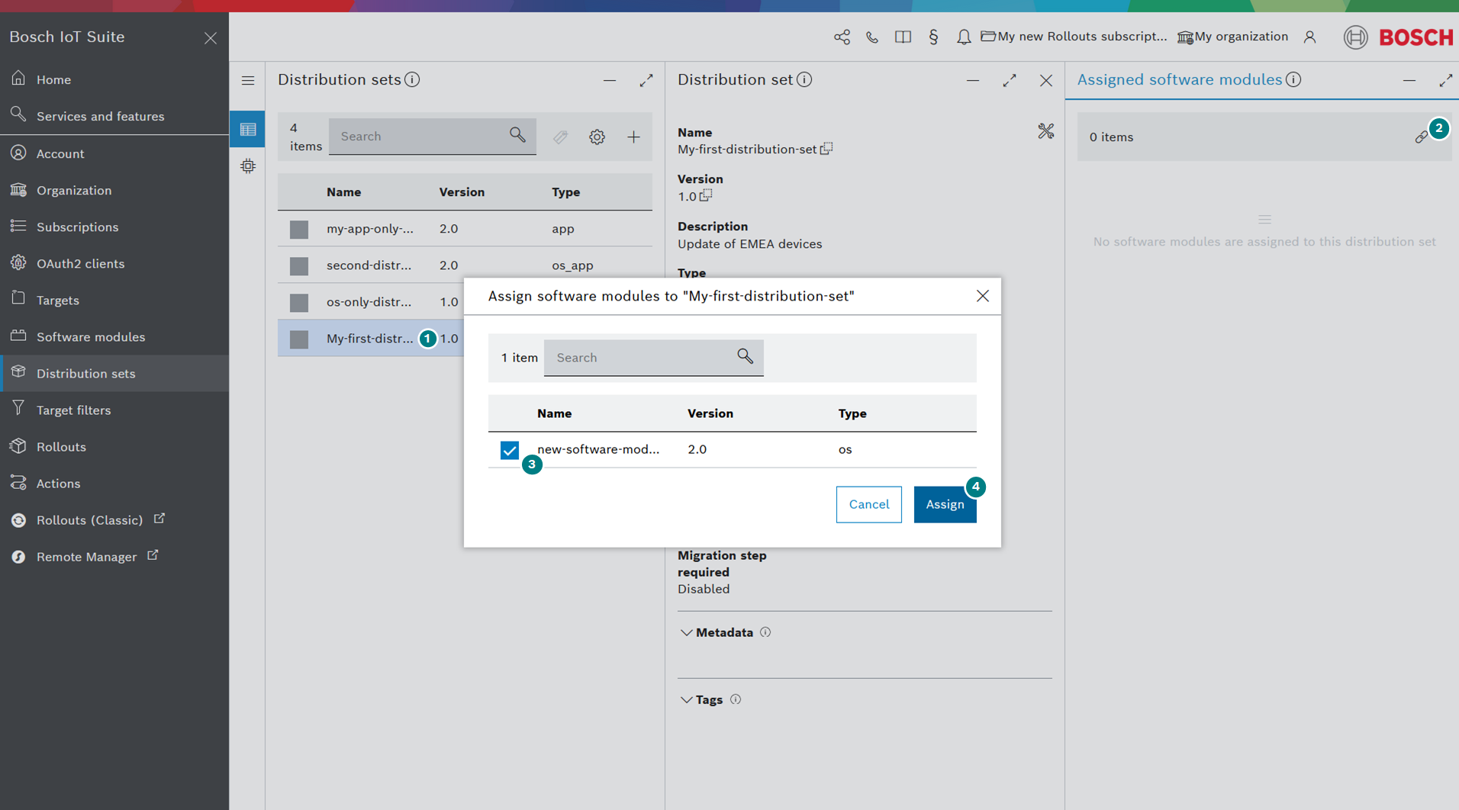Click the edit tools icon in Distribution set panel
1459x810 pixels.
[1045, 131]
